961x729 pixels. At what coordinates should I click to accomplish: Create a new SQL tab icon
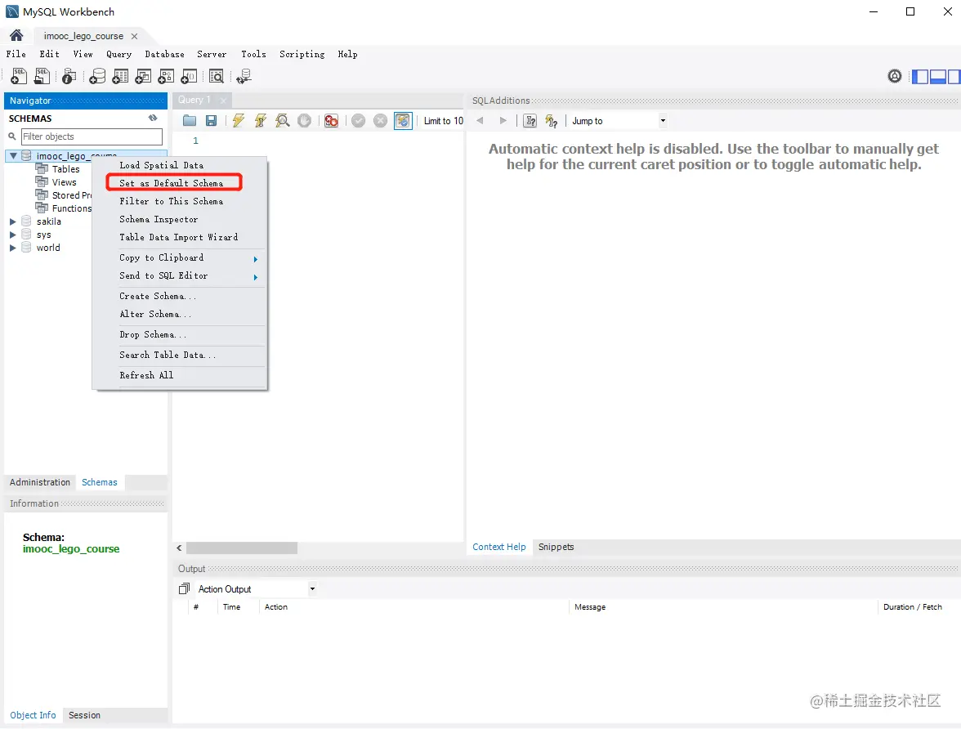click(19, 76)
